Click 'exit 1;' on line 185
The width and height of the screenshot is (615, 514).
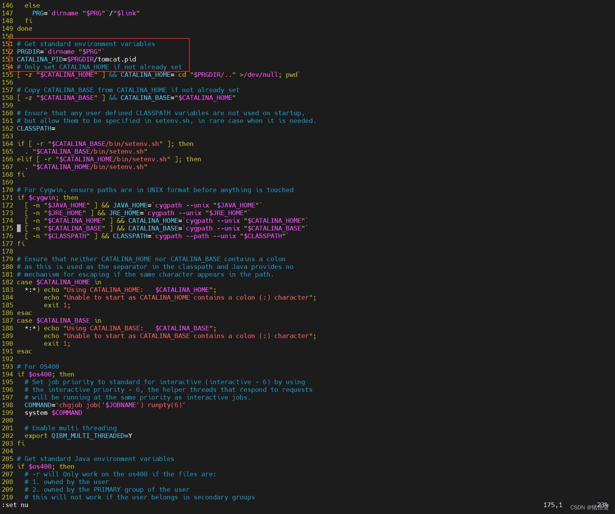tap(57, 305)
